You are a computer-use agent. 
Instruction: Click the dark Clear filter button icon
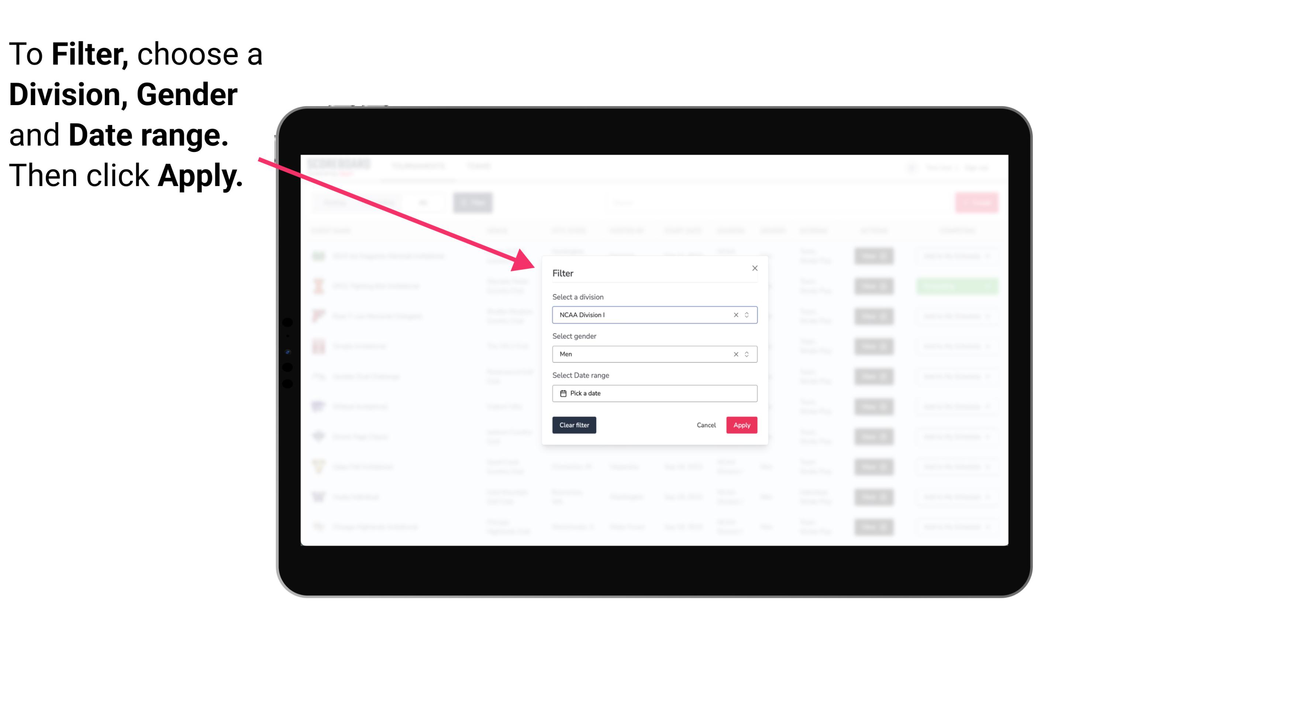tap(574, 425)
